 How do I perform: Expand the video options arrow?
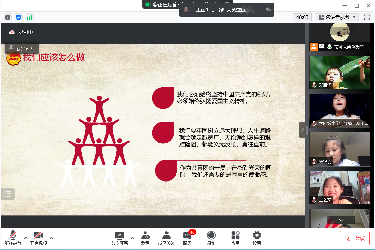(51, 238)
